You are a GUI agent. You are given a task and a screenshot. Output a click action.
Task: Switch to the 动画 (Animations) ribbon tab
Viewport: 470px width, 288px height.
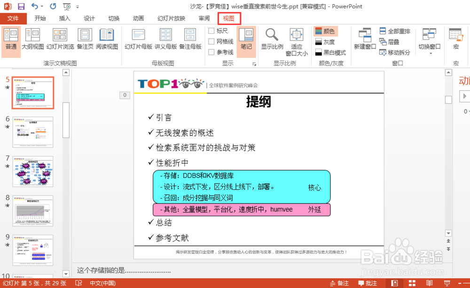pos(138,18)
